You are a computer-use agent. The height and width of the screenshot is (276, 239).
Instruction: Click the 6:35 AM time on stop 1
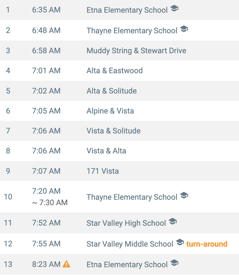point(46,10)
